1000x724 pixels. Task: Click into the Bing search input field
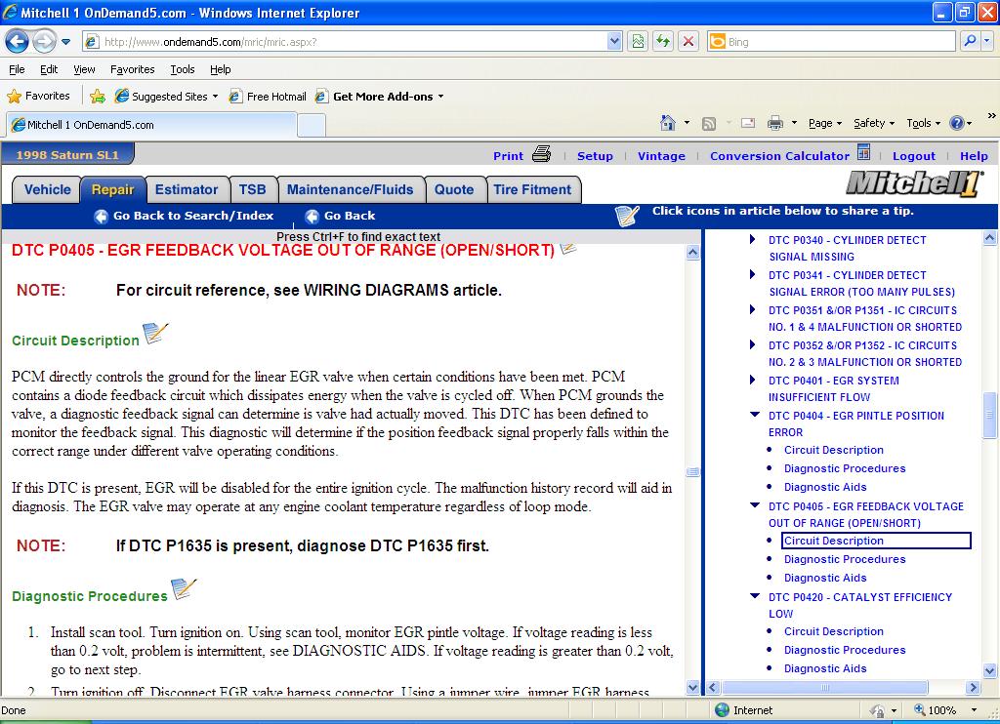[838, 41]
